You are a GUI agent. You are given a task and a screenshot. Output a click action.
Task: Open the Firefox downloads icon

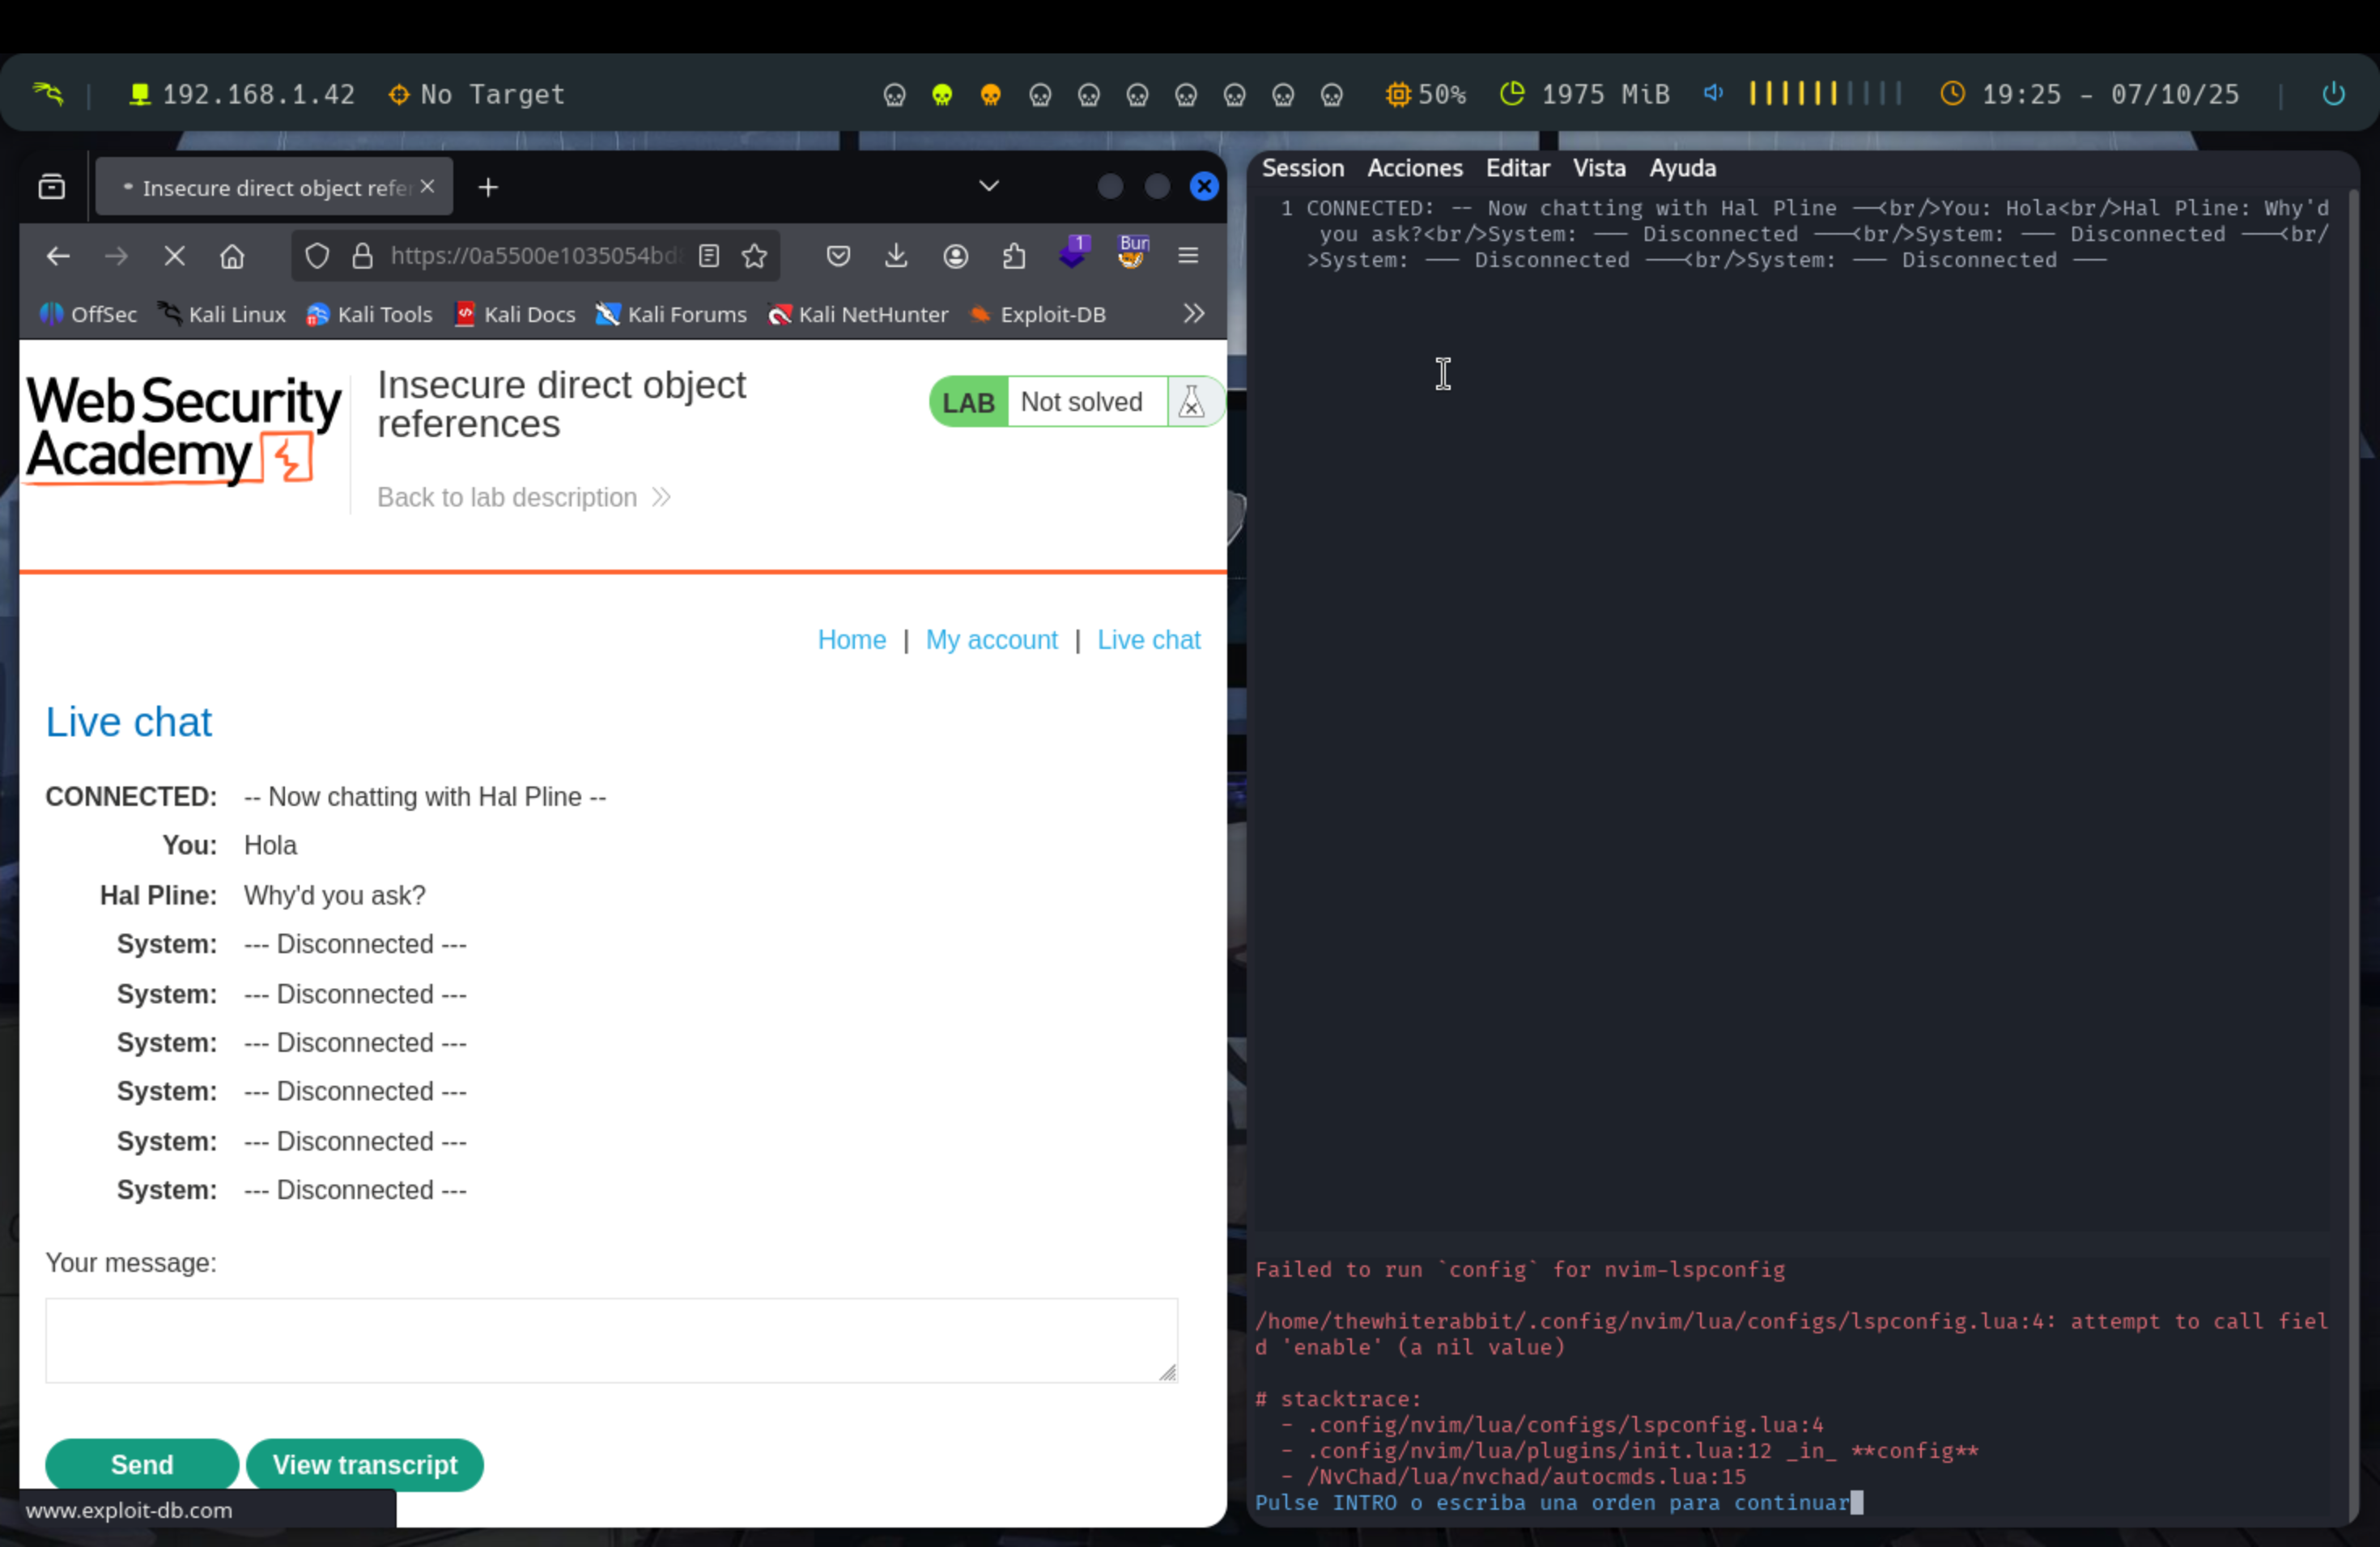pyautogui.click(x=896, y=256)
